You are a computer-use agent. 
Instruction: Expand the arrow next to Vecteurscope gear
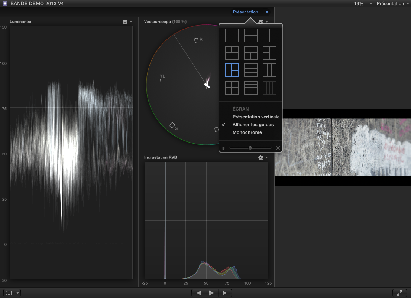click(266, 22)
